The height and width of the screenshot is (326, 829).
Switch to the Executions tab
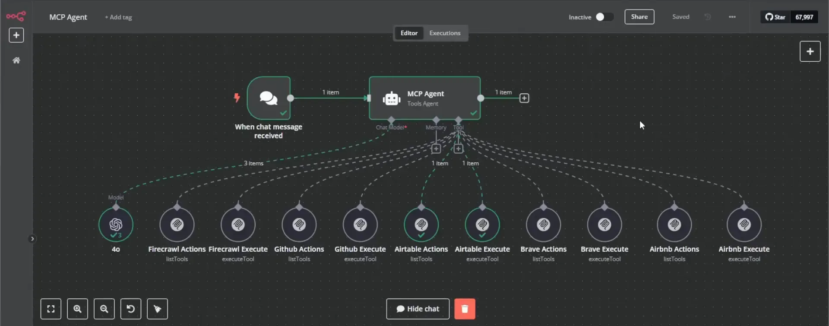445,33
